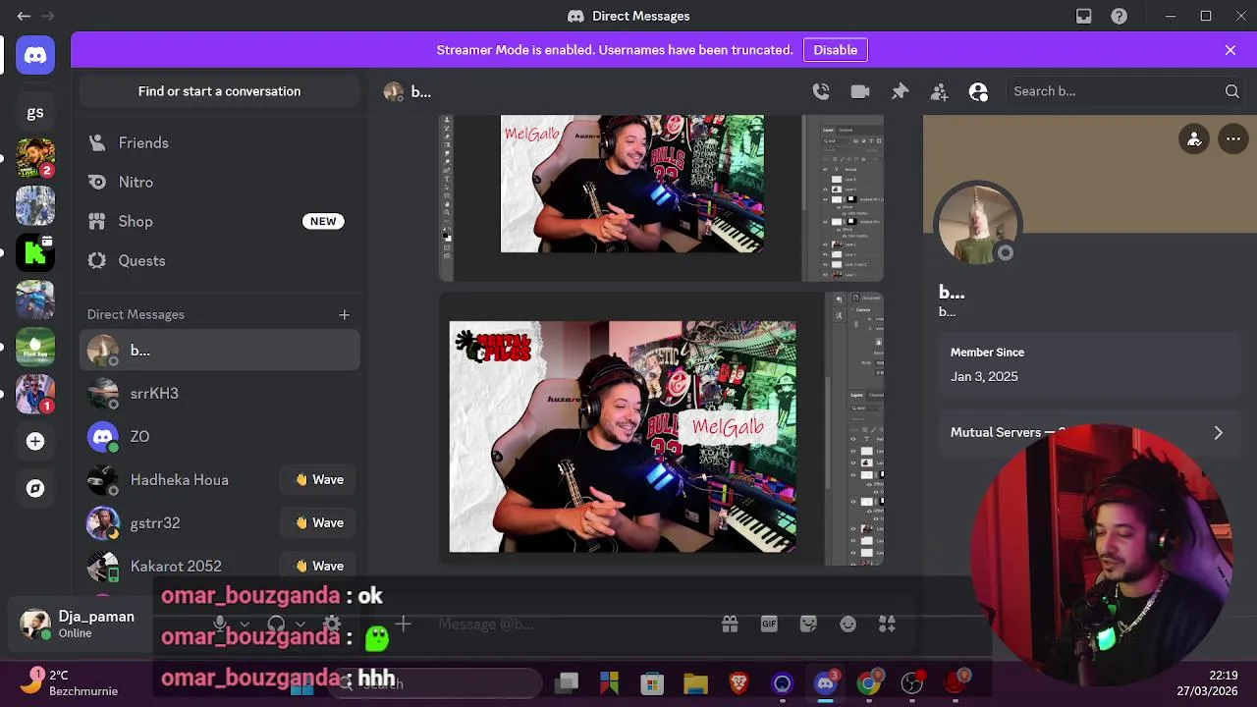Go forward with the title bar arrow
1257x707 pixels.
[47, 16]
